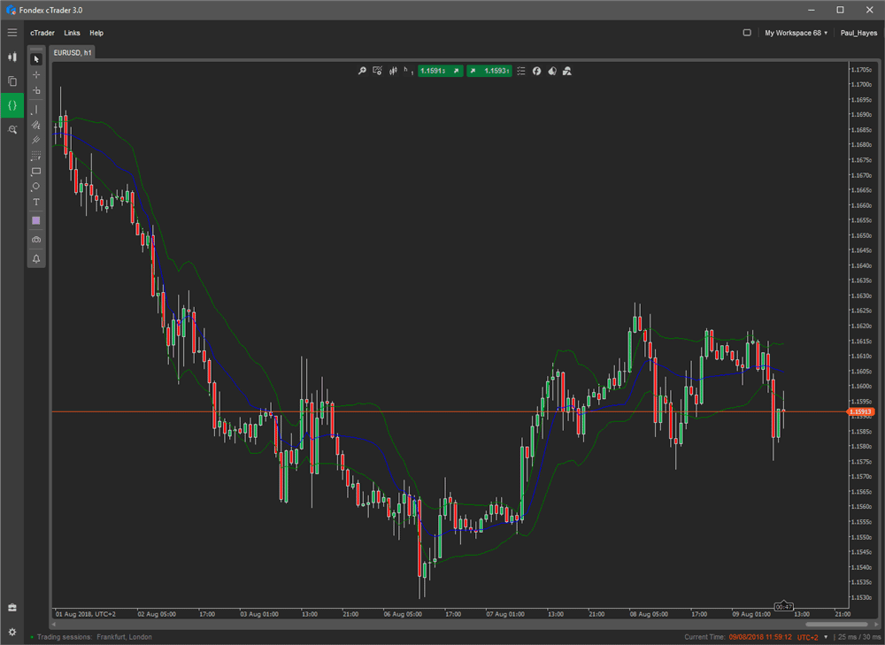Open the My Workspace 68 dropdown
This screenshot has height=645, width=885.
pos(792,33)
